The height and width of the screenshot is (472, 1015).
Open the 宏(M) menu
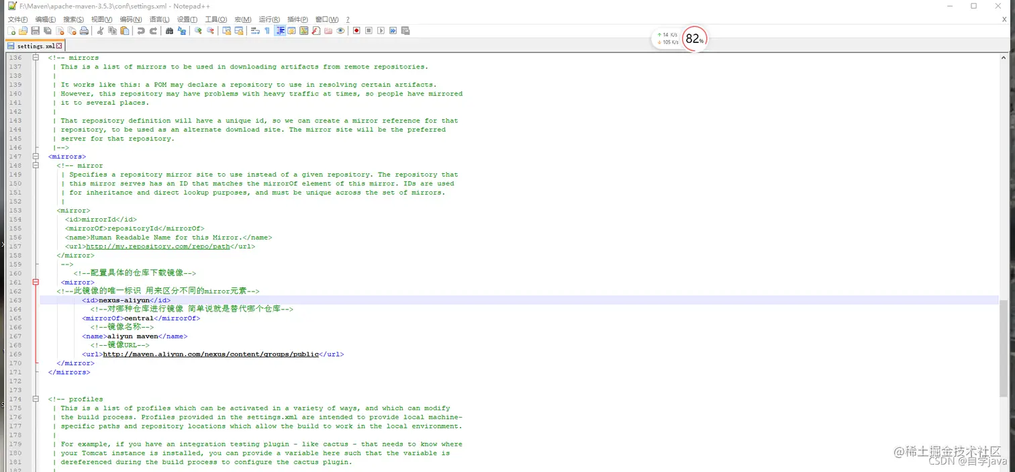pyautogui.click(x=243, y=19)
